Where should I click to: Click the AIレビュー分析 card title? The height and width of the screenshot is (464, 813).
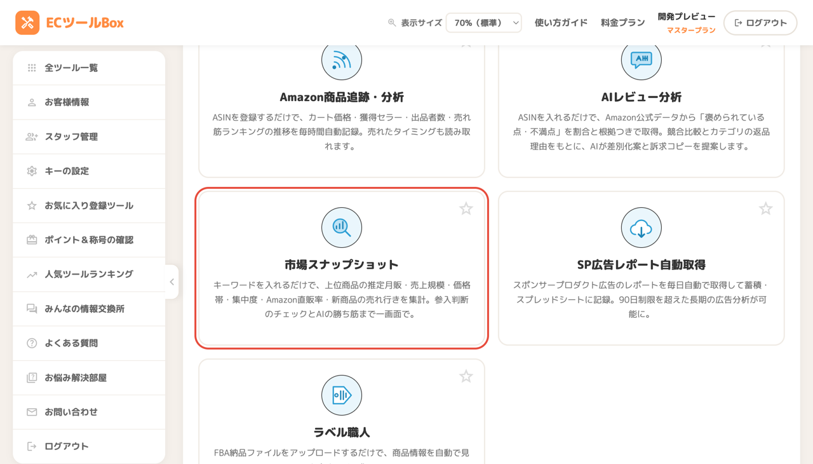(x=642, y=97)
